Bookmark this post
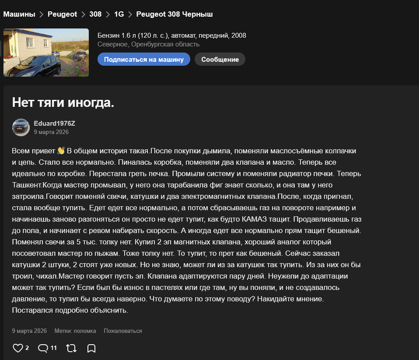The height and width of the screenshot is (360, 419). click(x=91, y=348)
